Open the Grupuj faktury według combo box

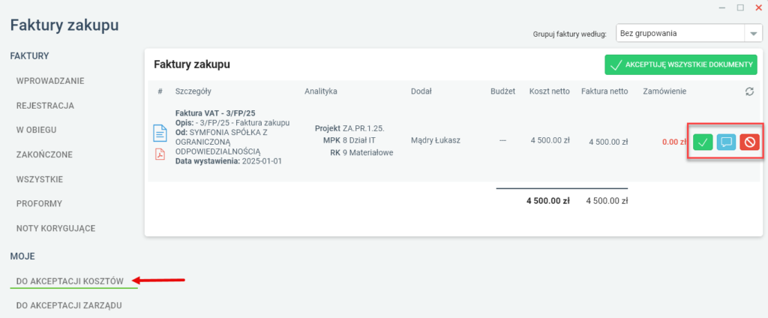[x=688, y=34]
